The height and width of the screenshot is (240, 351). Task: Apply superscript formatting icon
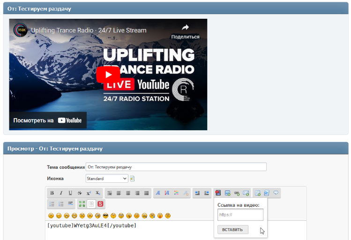tap(89, 193)
